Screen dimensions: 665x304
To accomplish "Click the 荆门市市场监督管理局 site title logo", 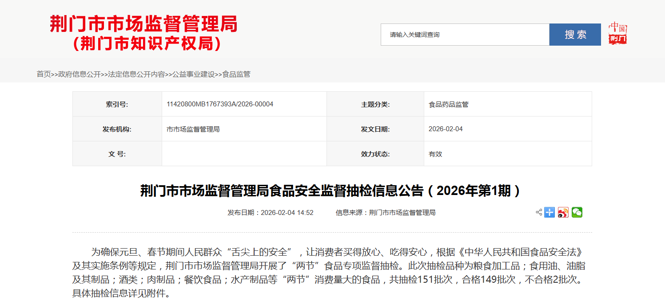I will (143, 33).
